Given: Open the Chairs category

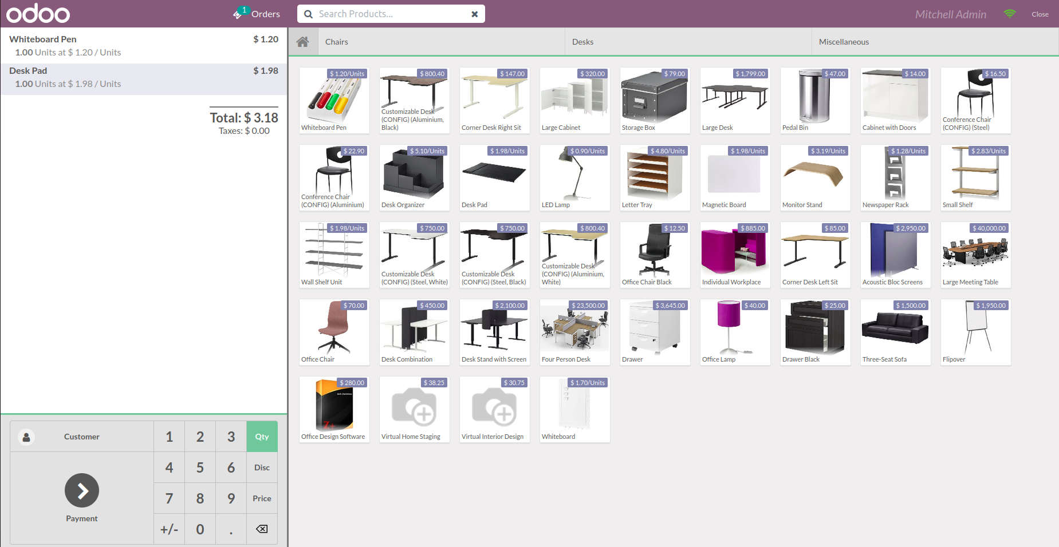Looking at the screenshot, I should click(337, 42).
